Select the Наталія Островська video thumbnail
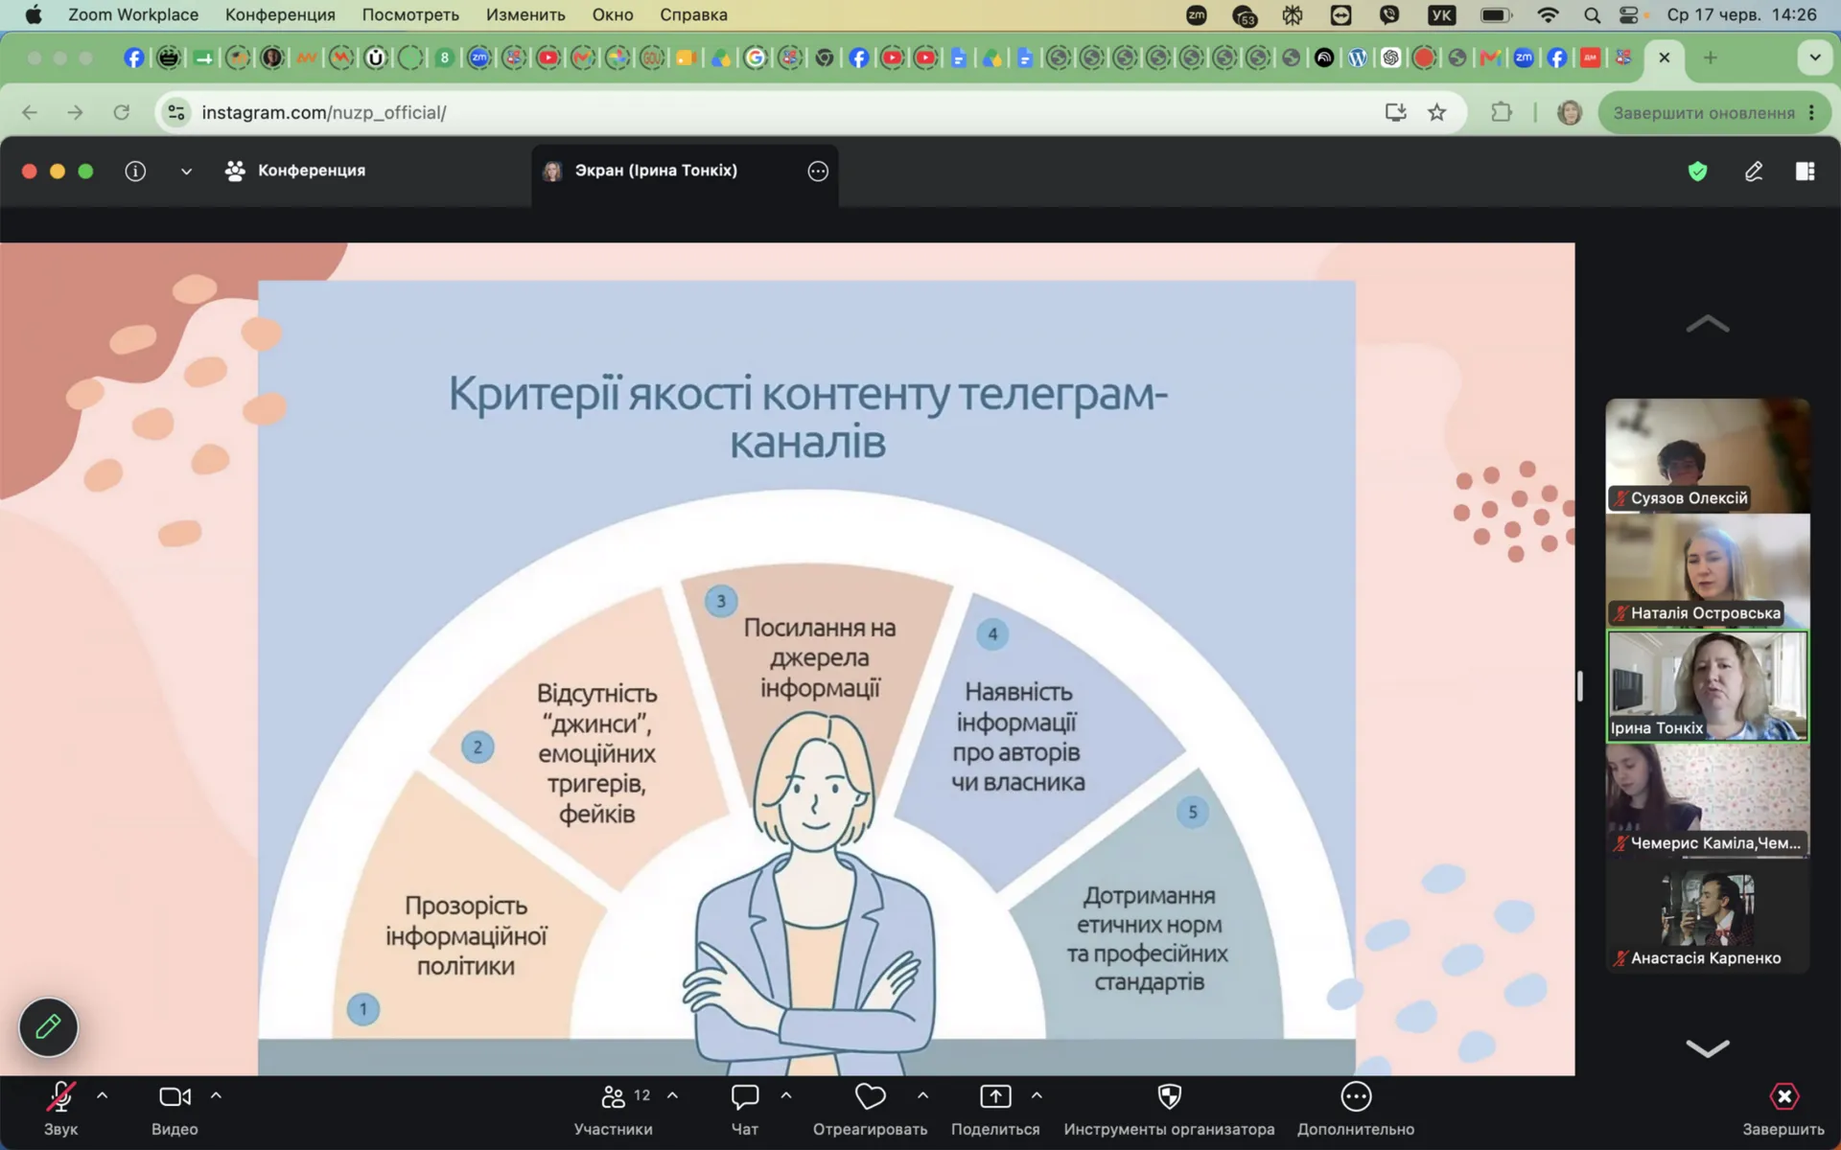1841x1150 pixels. (1708, 570)
